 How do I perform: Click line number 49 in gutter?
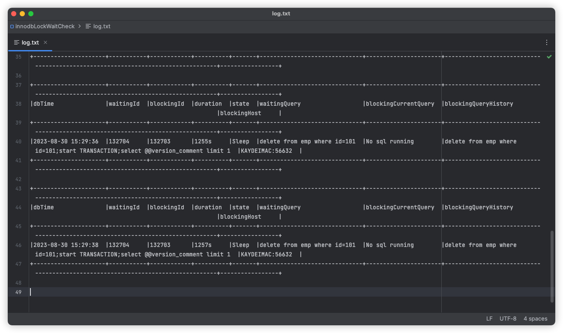pyautogui.click(x=18, y=292)
